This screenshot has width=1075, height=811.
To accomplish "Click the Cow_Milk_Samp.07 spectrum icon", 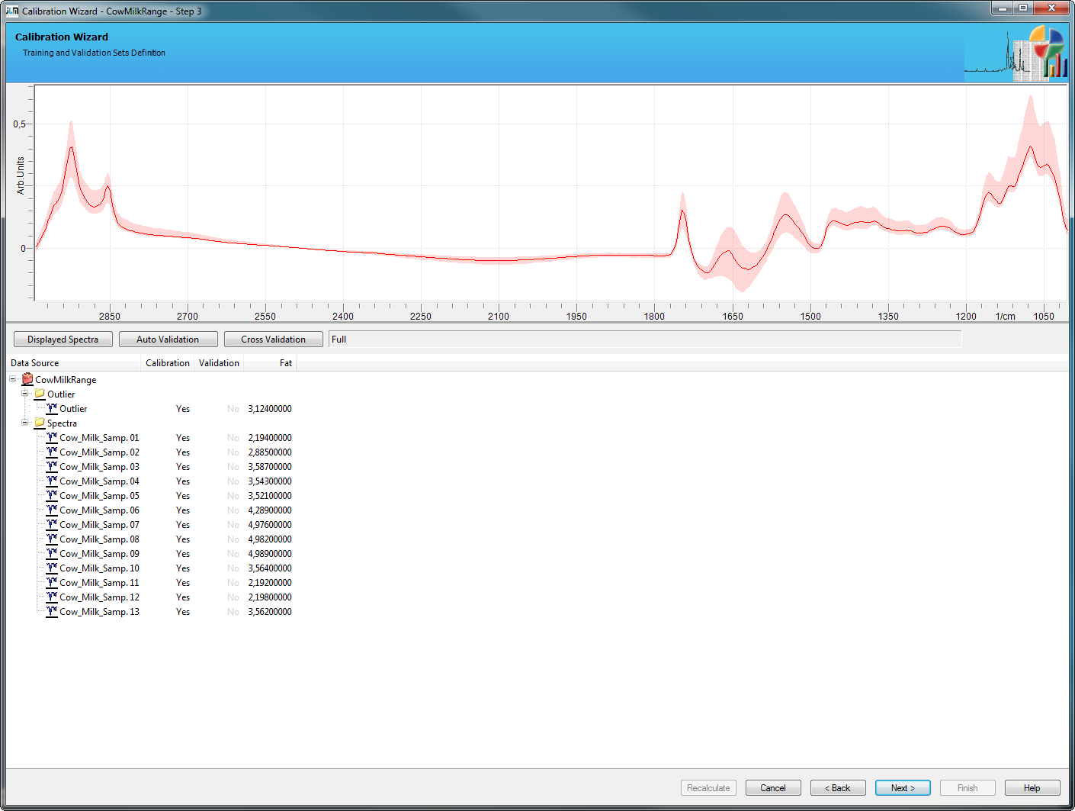I will tap(52, 524).
